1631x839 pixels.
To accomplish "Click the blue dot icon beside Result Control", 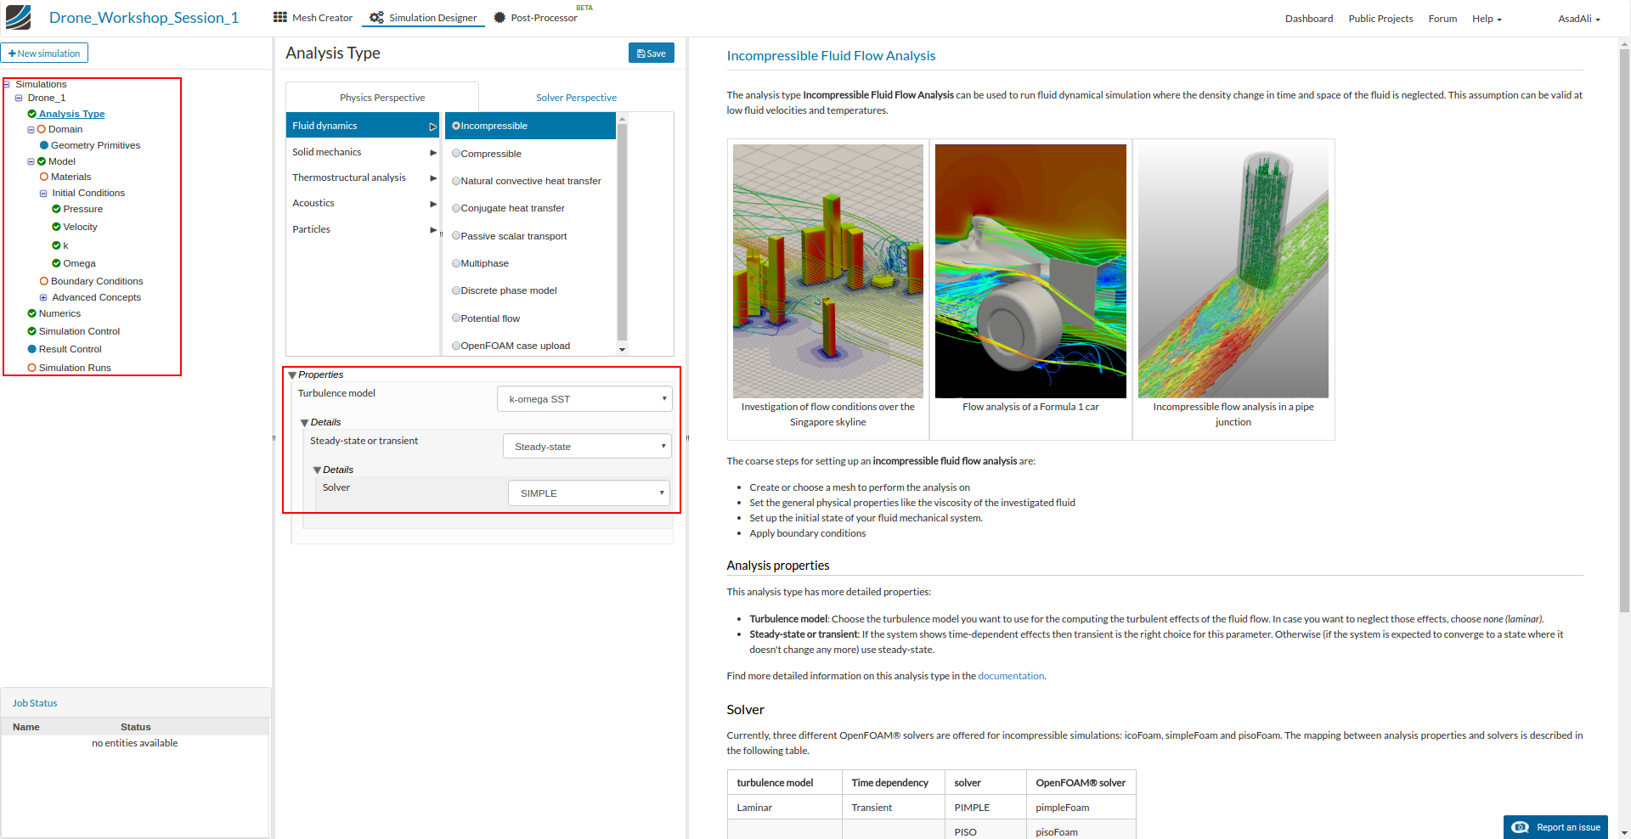I will pyautogui.click(x=31, y=349).
